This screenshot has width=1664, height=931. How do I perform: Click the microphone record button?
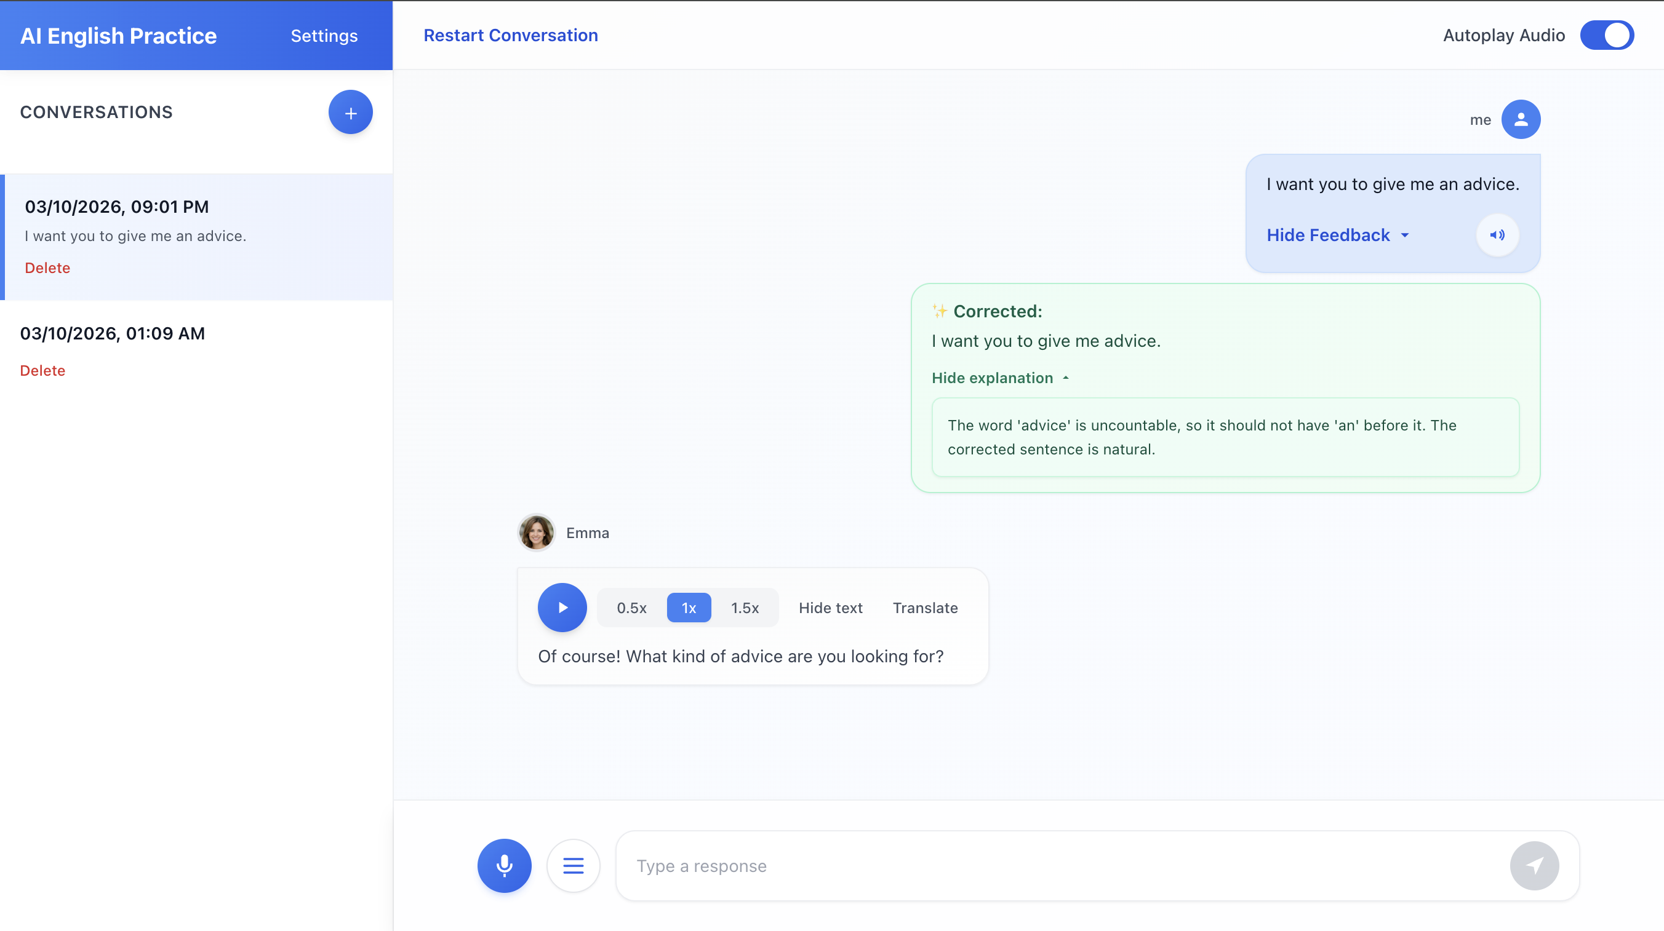pyautogui.click(x=504, y=865)
